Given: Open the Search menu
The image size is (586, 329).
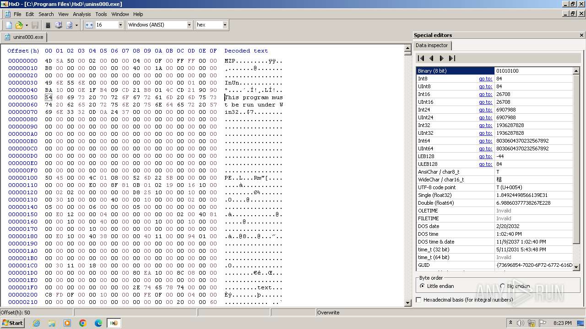Looking at the screenshot, I should point(46,14).
